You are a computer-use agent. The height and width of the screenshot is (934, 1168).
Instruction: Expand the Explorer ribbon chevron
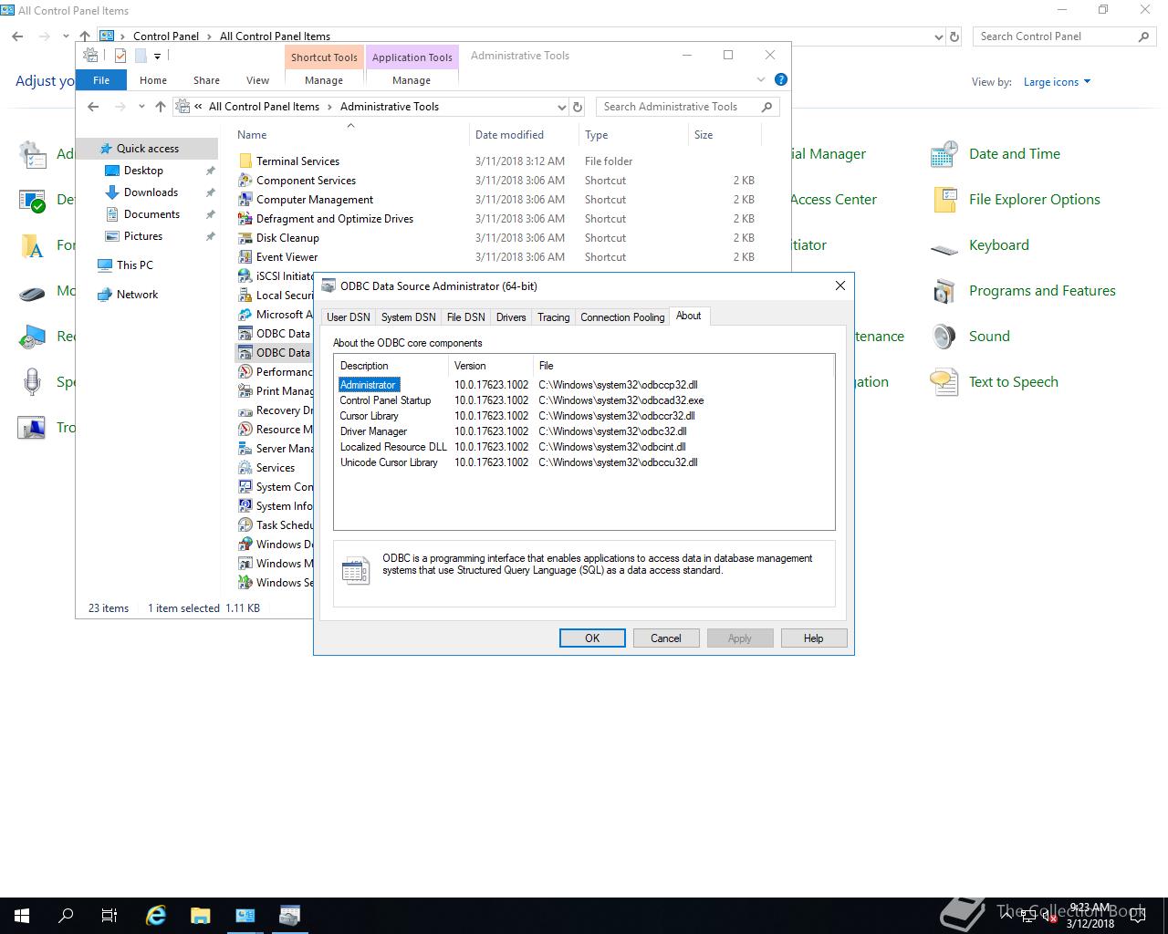pos(761,79)
